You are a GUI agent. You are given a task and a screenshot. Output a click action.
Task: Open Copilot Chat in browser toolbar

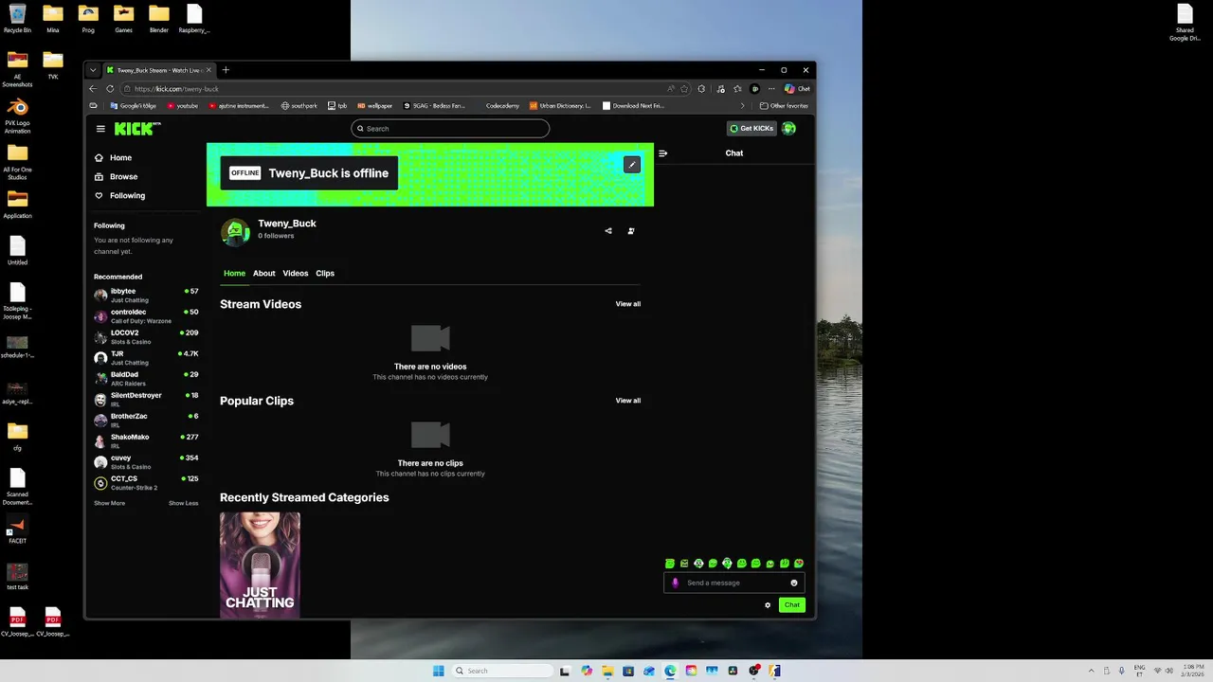[797, 89]
